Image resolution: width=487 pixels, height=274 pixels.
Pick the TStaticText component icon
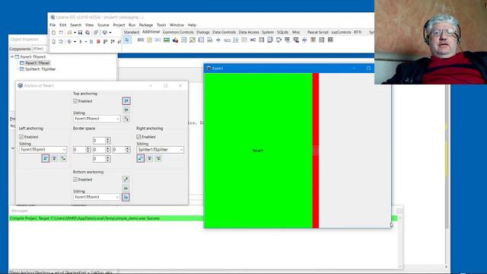click(158, 40)
